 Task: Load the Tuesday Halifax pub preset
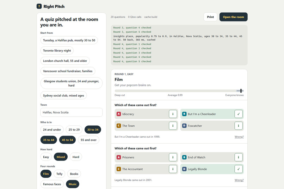point(69,40)
